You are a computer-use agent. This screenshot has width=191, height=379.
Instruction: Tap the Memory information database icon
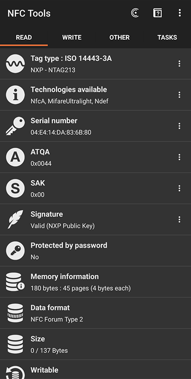[x=15, y=282]
